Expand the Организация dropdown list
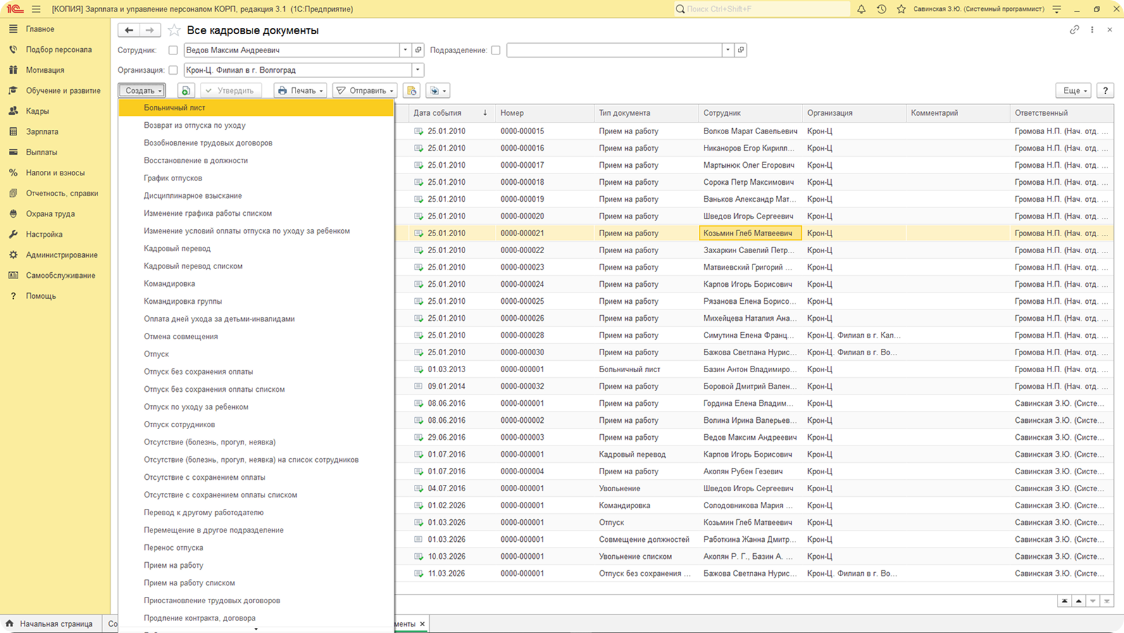Image resolution: width=1124 pixels, height=633 pixels. (417, 70)
